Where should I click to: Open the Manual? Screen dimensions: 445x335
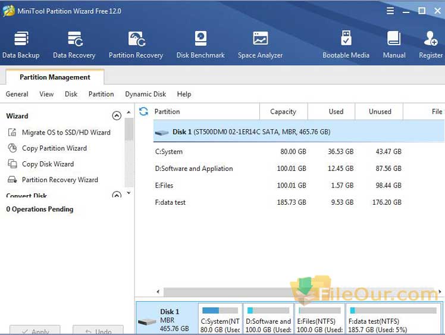[394, 45]
